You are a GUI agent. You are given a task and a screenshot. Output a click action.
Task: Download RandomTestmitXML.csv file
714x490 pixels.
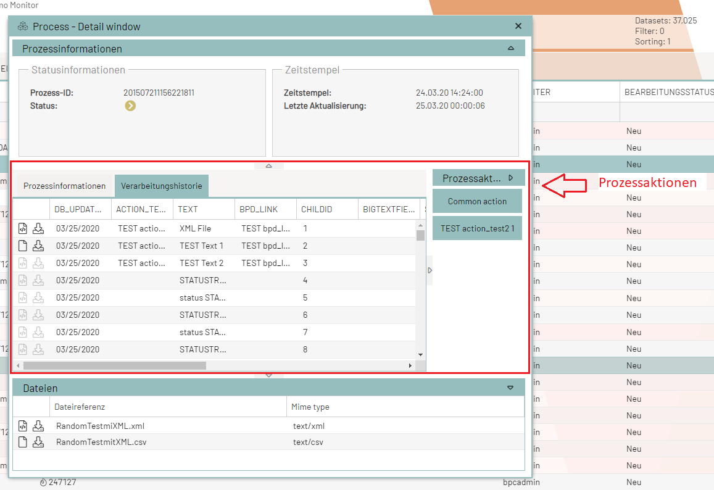38,442
